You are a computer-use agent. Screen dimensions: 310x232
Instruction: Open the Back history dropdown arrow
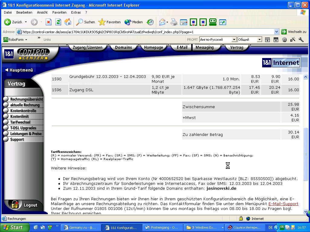click(x=26, y=22)
